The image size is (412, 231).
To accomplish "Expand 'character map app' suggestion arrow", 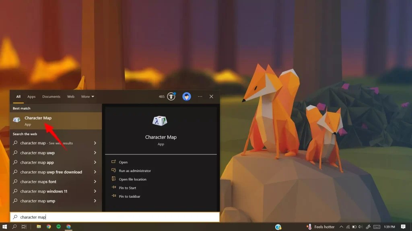I will (x=95, y=162).
